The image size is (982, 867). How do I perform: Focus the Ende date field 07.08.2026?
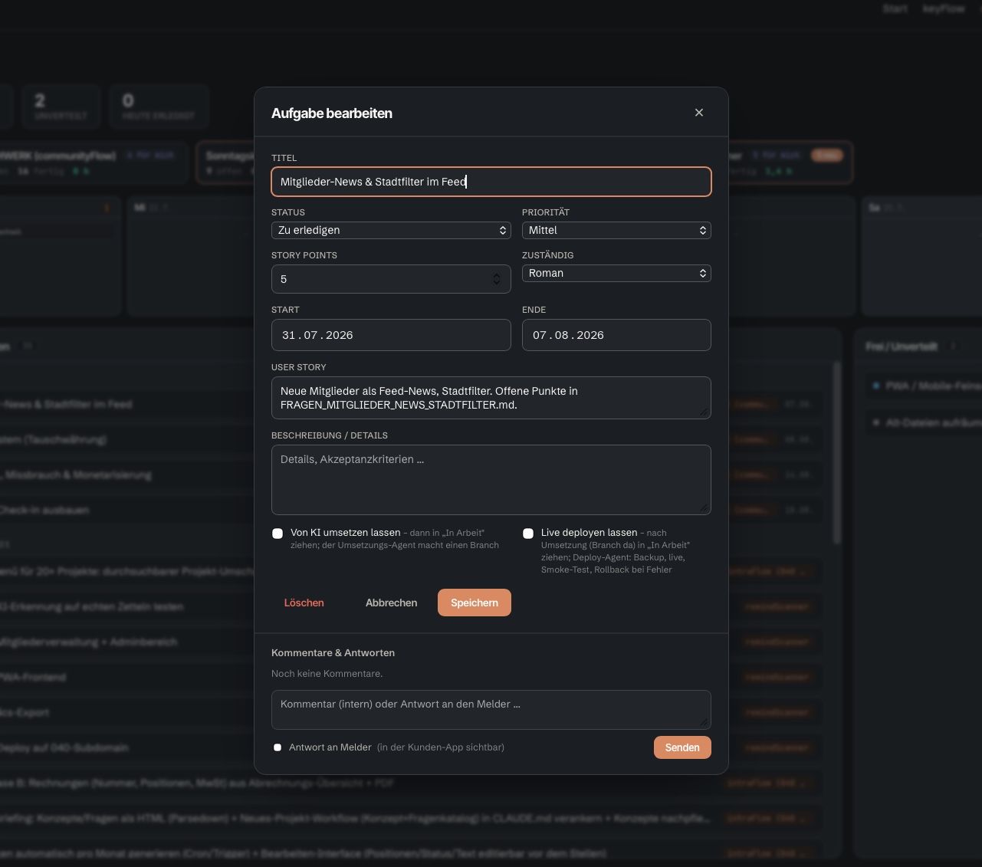tap(616, 335)
